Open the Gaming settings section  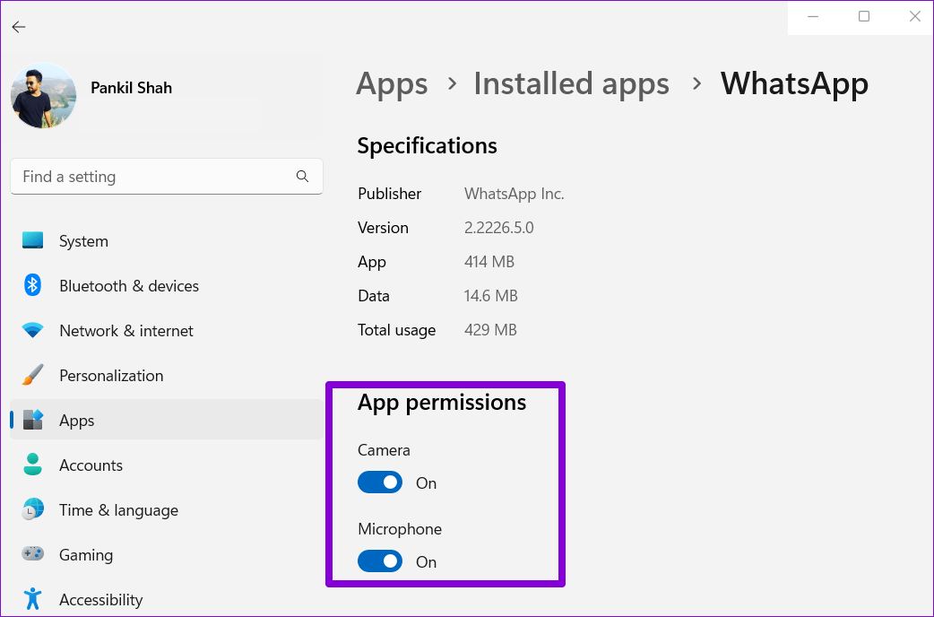pyautogui.click(x=86, y=554)
